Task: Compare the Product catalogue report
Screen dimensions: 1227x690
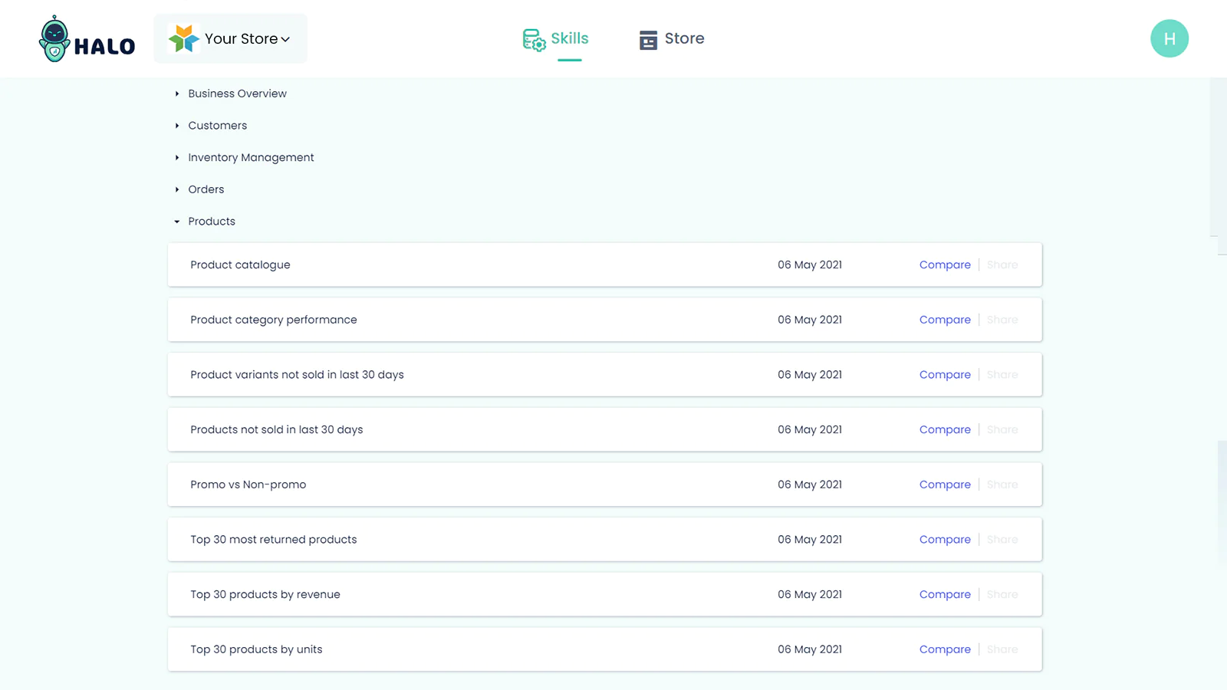Action: (x=945, y=264)
